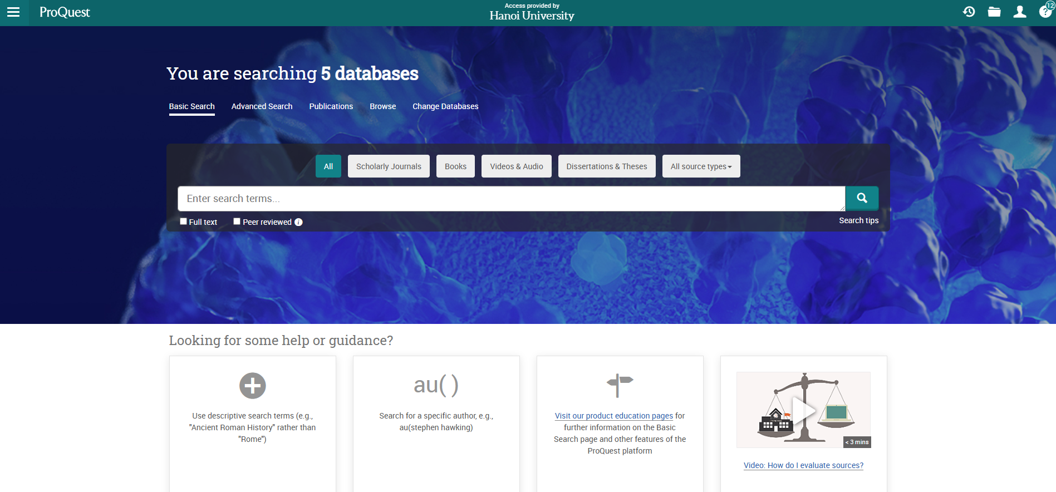Check the Peer reviewed checkbox

coord(237,222)
